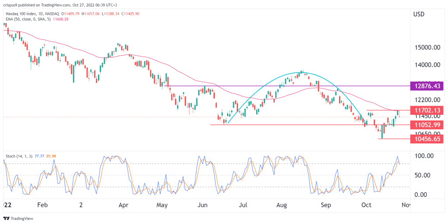Click the Sep label on time axis
This screenshot has height=224, width=448.
point(325,205)
